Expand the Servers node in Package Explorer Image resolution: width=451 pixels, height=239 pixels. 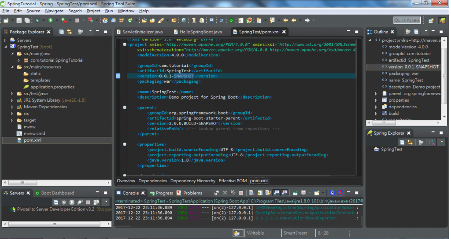coord(5,40)
